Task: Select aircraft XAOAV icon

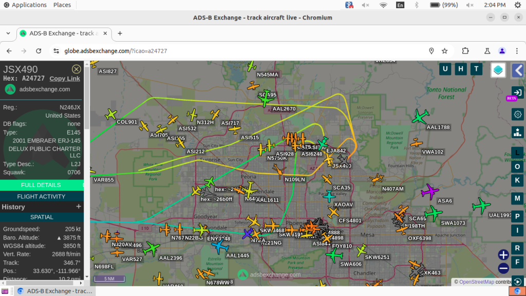Action: [329, 196]
